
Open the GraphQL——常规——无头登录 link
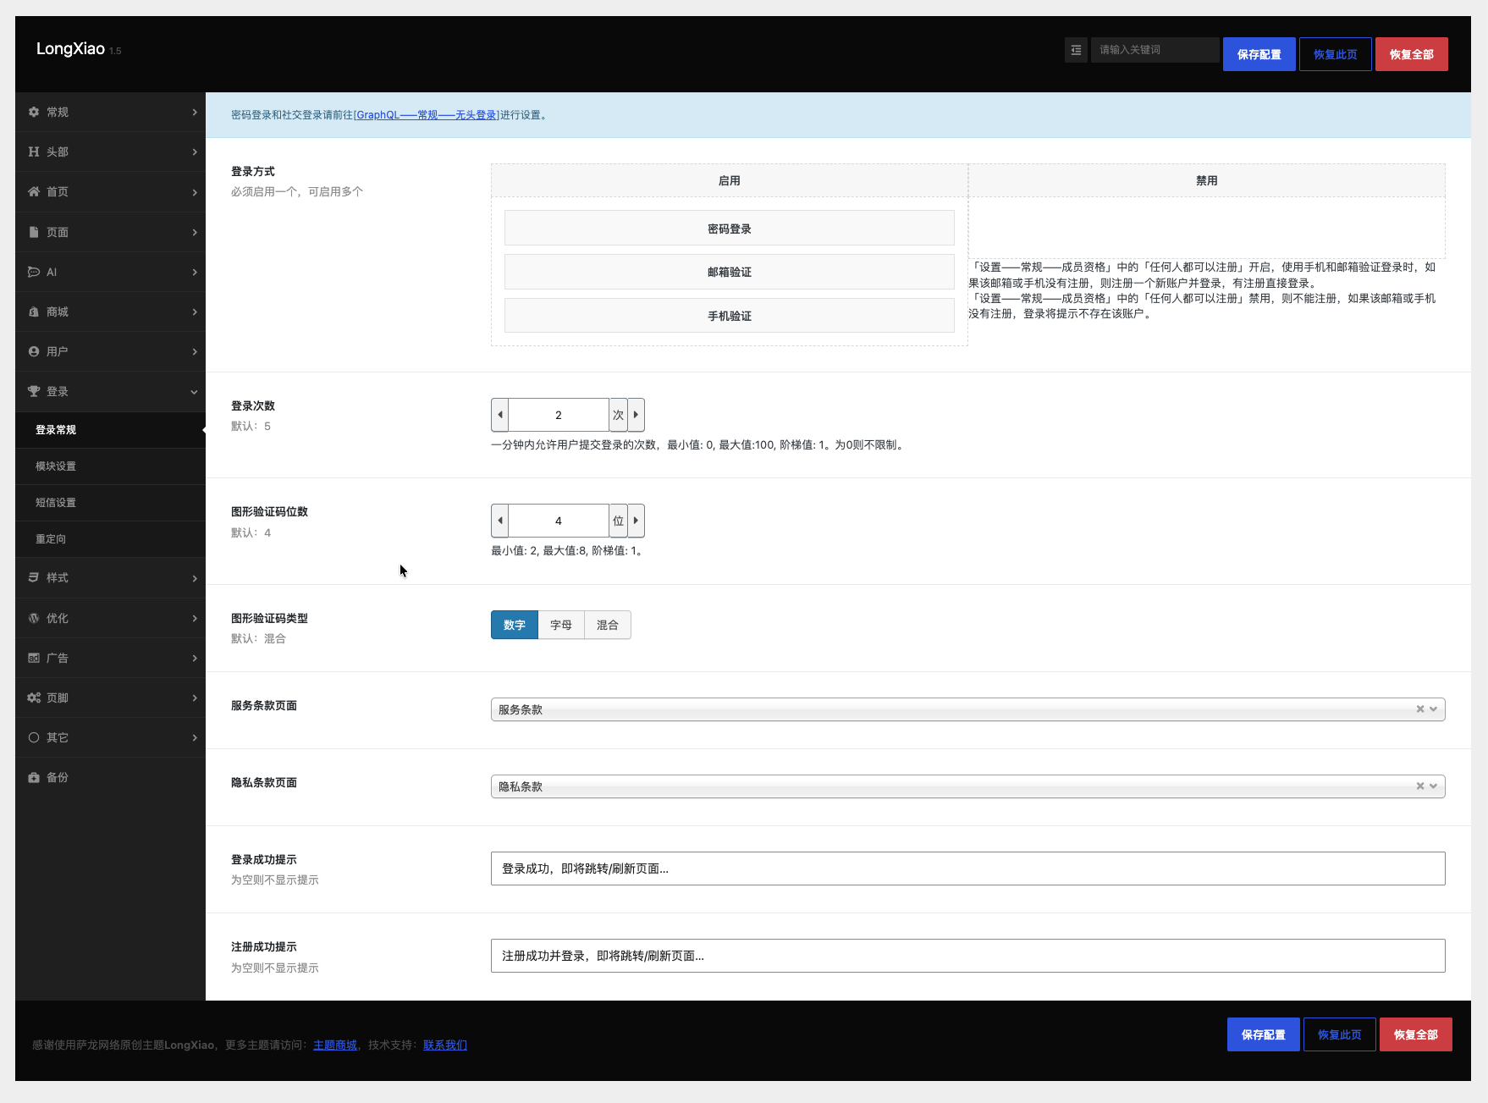426,115
